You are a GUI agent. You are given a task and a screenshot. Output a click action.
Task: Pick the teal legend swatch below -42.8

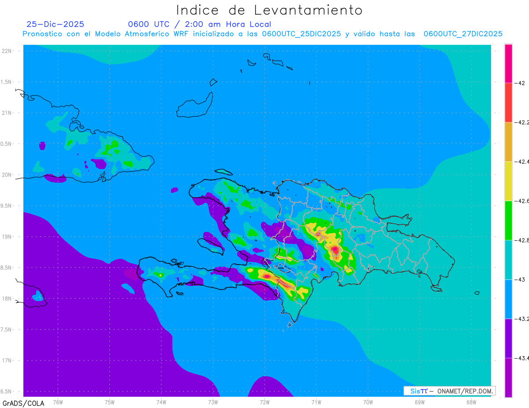(x=508, y=260)
